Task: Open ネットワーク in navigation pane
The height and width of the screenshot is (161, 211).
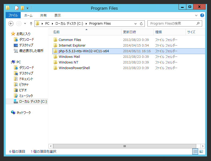Action: 24,113
